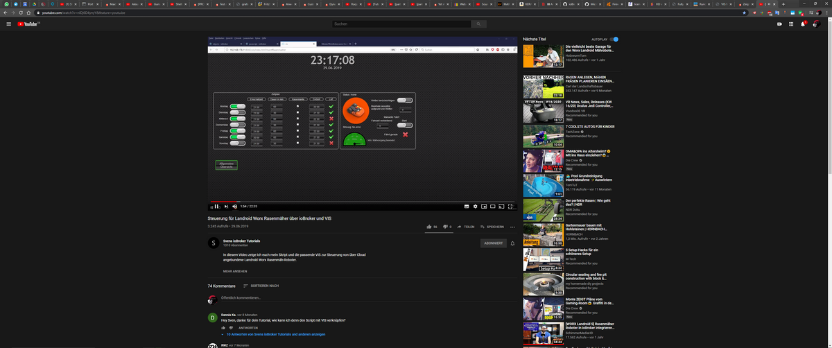Click the public comment input field
This screenshot has height=348, width=832.
(x=367, y=299)
